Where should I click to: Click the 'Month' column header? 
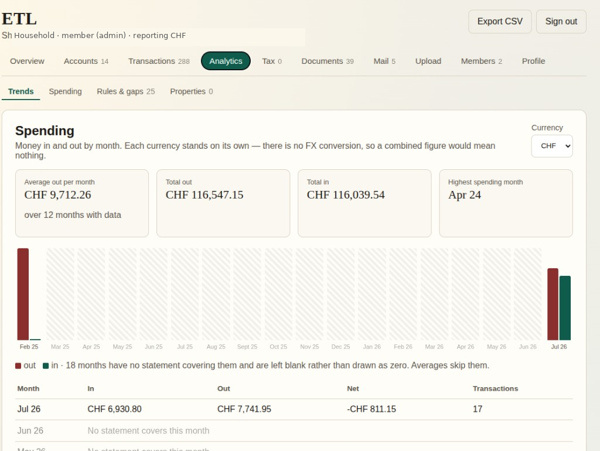(28, 389)
